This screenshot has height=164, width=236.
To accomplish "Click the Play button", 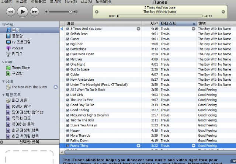I will tap(22, 12).
